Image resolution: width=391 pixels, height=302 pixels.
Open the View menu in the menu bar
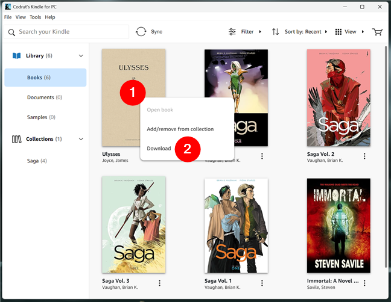tap(21, 17)
